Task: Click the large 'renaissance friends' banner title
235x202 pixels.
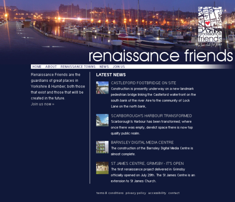Action: [x=161, y=56]
